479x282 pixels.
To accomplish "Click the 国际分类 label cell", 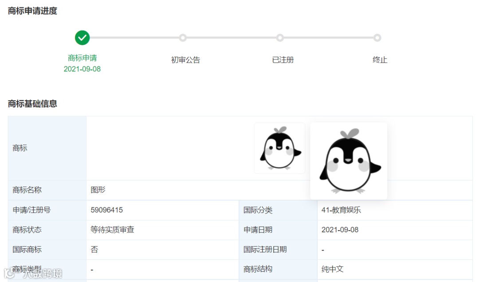I will click(278, 210).
